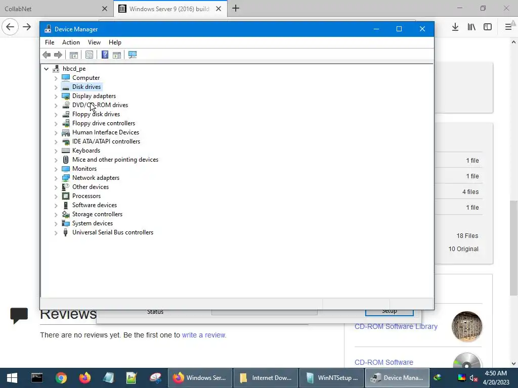
Task: Select hbcd_pe root tree item
Action: (74, 69)
